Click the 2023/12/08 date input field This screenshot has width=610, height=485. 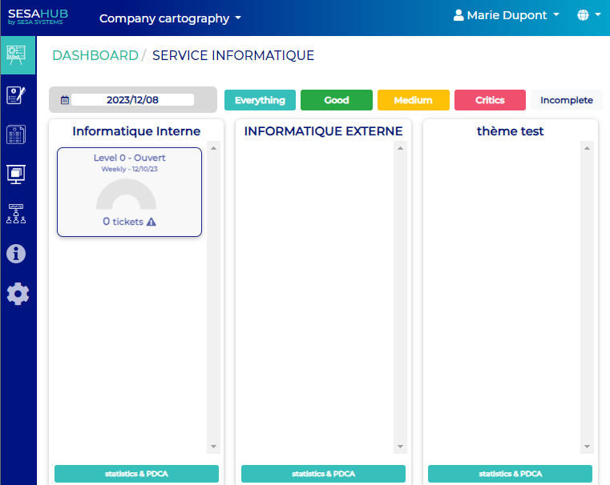click(132, 100)
